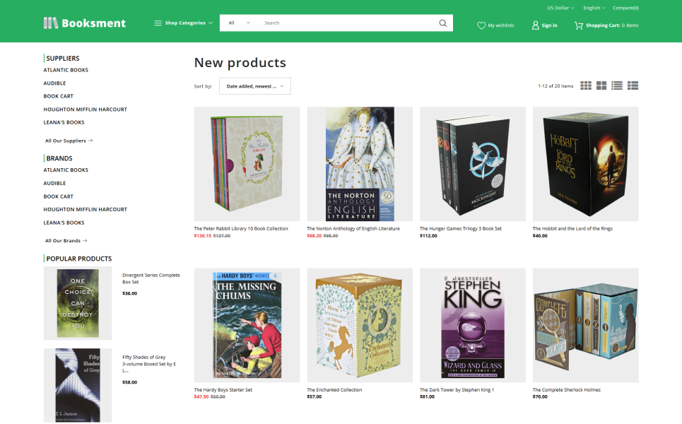Expand the Sort by dropdown
This screenshot has height=424, width=682.
[x=254, y=86]
